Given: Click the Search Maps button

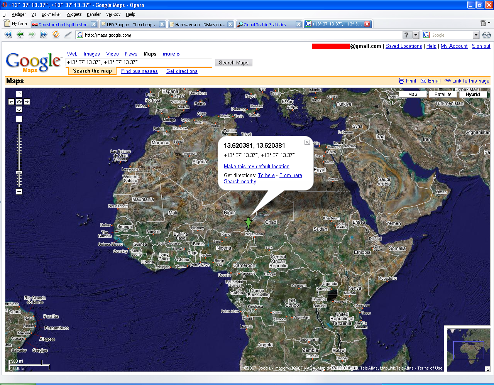Looking at the screenshot, I should point(233,62).
